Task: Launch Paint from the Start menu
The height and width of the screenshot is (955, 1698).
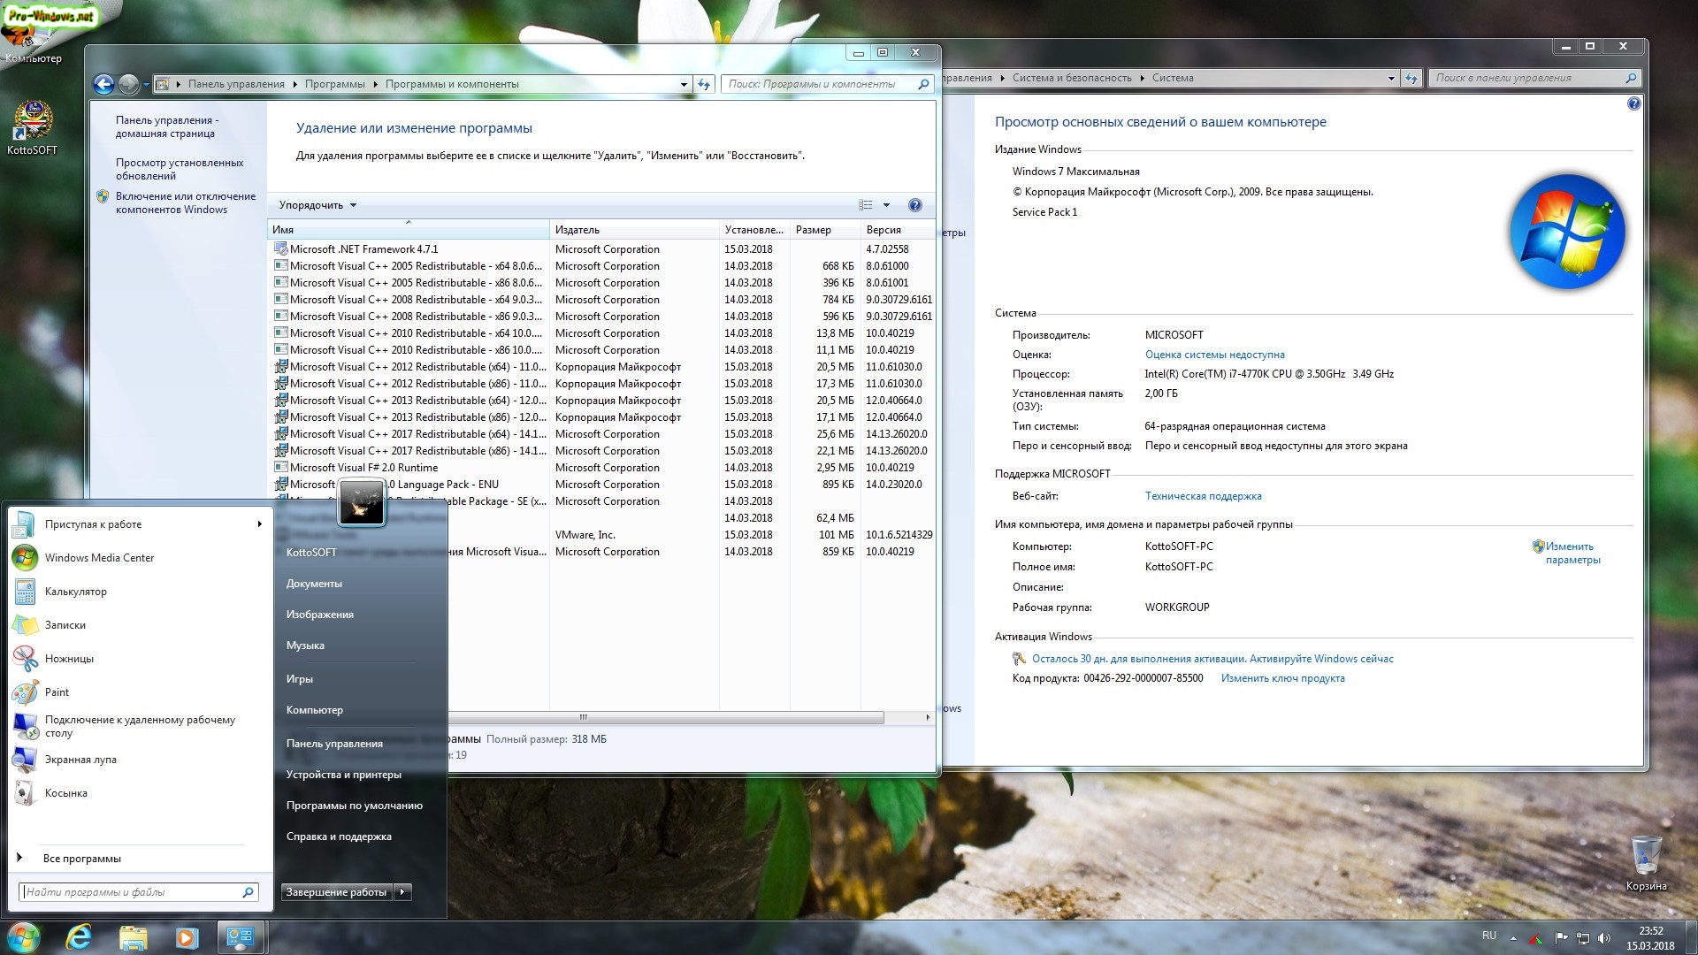Action: 57,692
